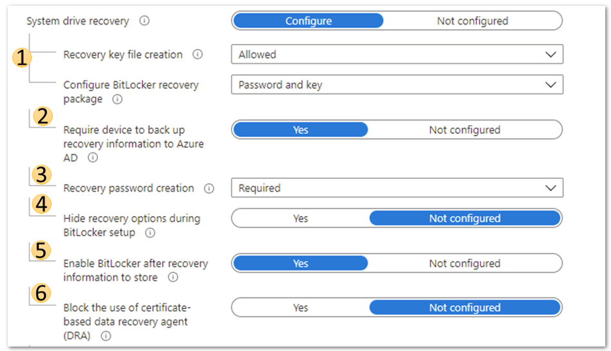The width and height of the screenshot is (611, 351).
Task: Click info icon beside Recovery password creation
Action: click(x=209, y=188)
